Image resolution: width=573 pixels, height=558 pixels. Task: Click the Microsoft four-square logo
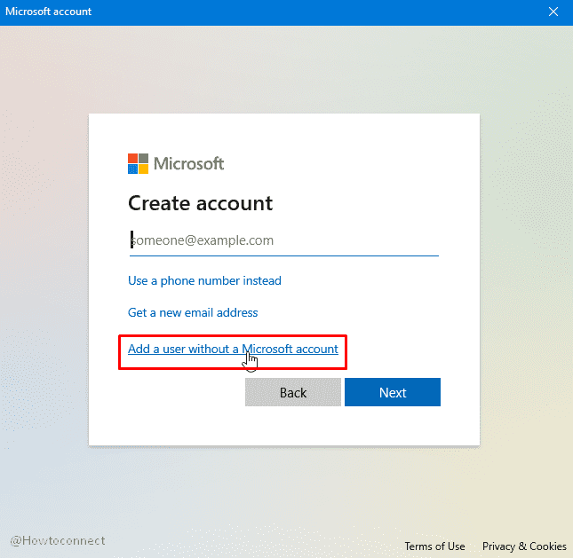[x=138, y=163]
